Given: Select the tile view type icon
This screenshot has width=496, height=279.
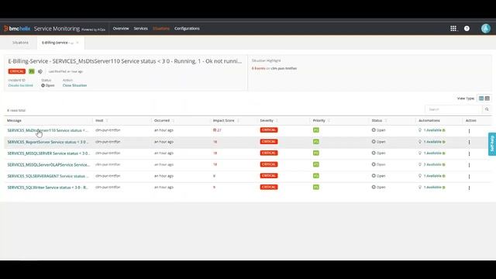Looking at the screenshot, I should click(x=487, y=98).
